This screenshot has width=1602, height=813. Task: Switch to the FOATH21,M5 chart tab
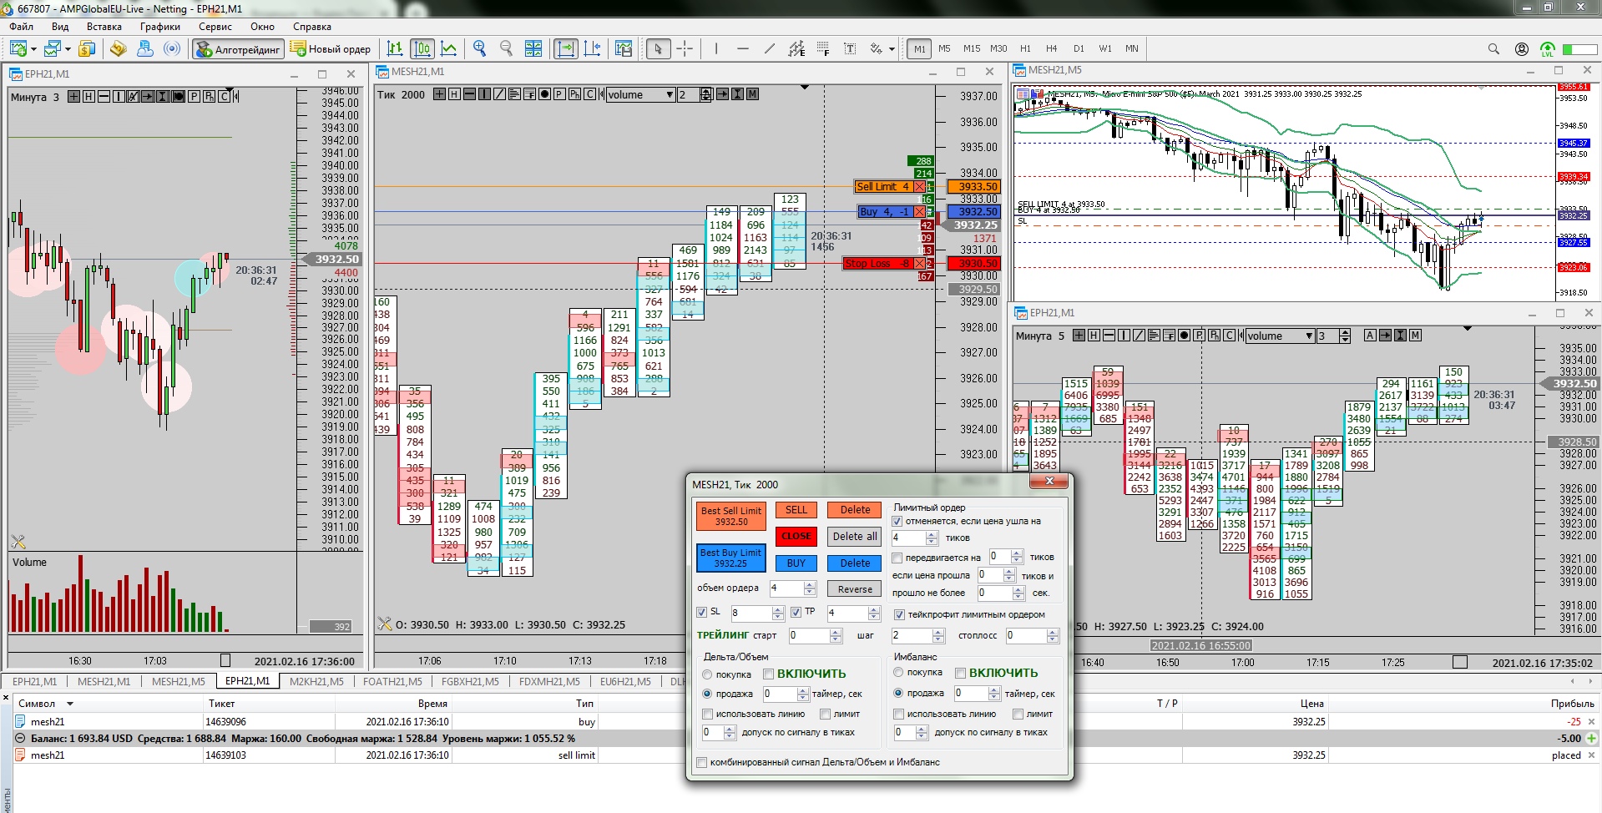[x=392, y=681]
